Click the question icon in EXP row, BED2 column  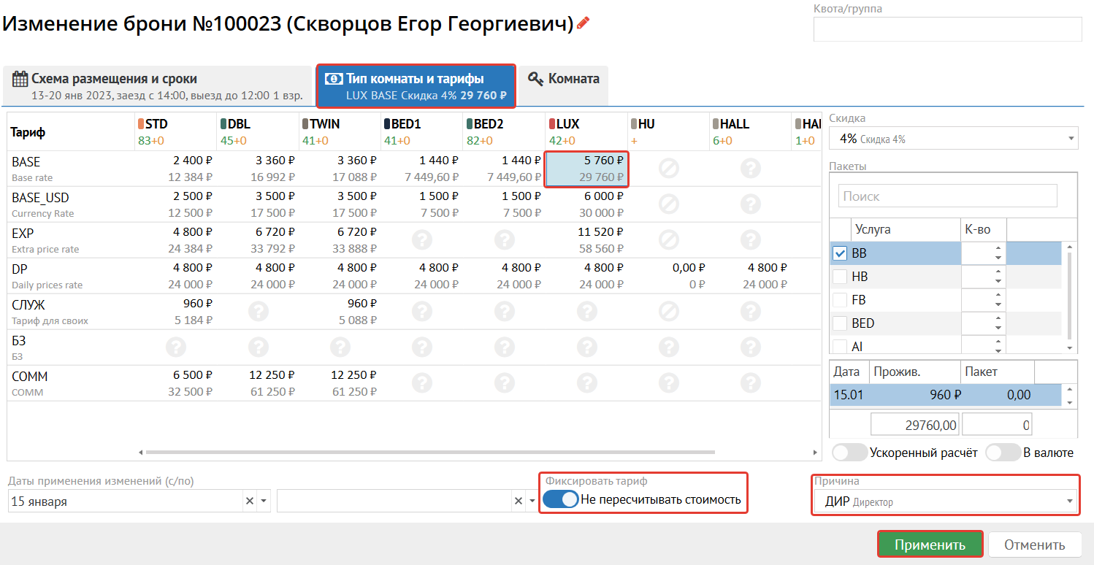pos(505,240)
